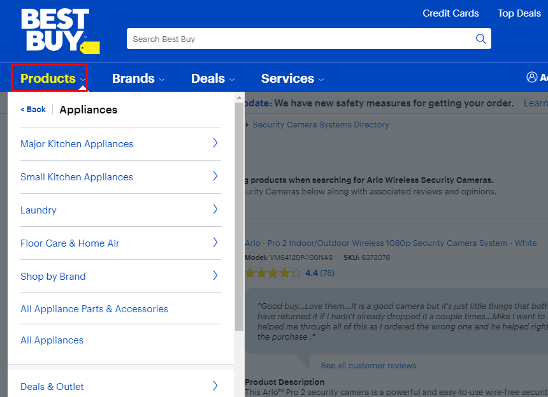Expand Small Kitchen Appliances chevron
The image size is (548, 397).
pyautogui.click(x=215, y=176)
